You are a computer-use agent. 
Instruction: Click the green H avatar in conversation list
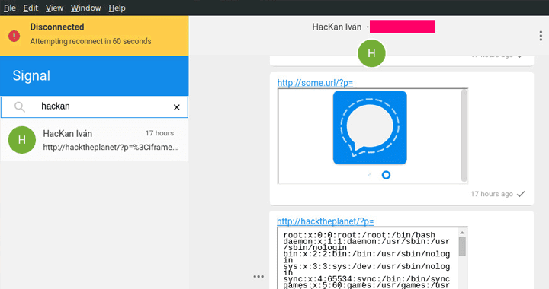tap(21, 140)
